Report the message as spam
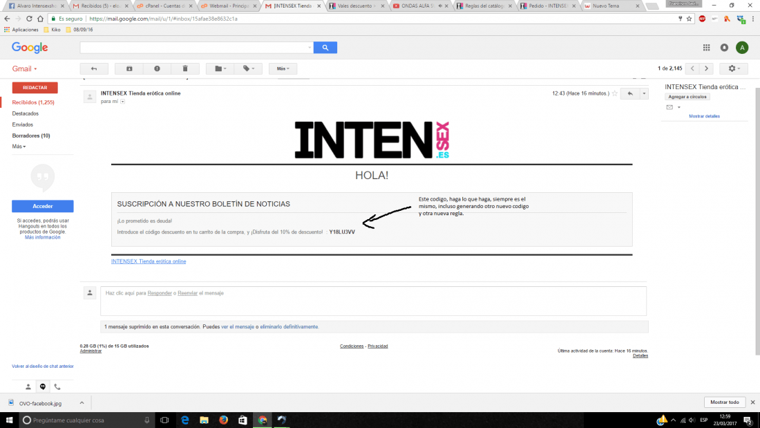 click(157, 68)
